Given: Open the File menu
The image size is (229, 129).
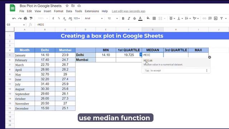Looking at the screenshot, I should point(22,11).
